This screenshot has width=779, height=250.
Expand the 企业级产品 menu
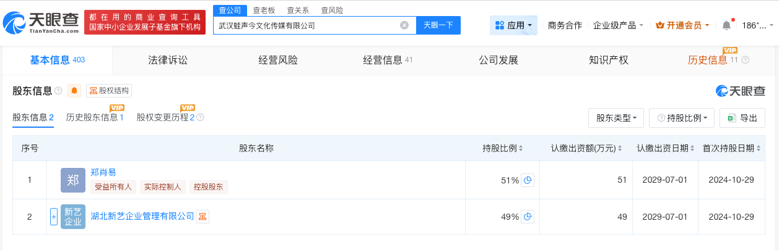coord(618,25)
